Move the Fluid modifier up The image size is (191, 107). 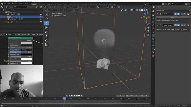click(x=182, y=14)
